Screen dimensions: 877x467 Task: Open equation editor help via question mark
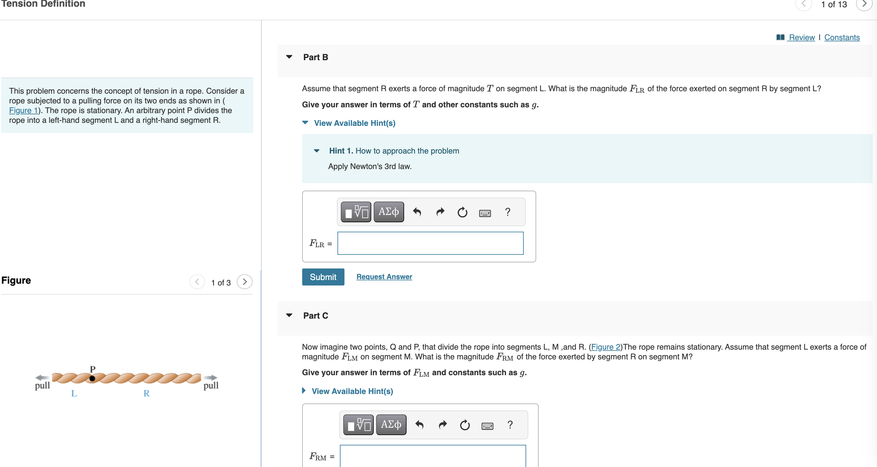507,212
